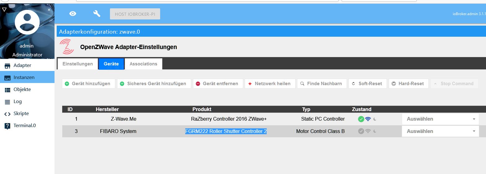The image size is (486, 174).
Task: Click the Skripte code brackets icon
Action: click(7, 114)
